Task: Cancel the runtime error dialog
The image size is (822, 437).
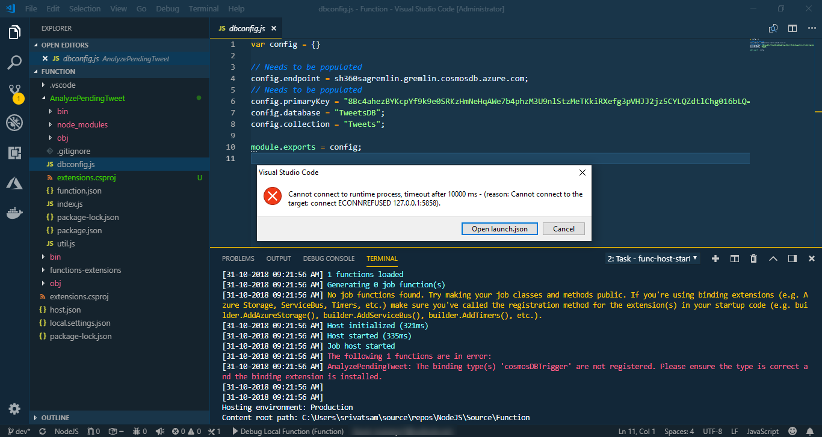Action: pos(563,228)
